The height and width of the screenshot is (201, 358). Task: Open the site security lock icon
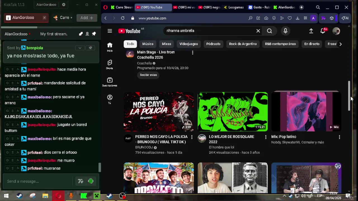point(133,18)
